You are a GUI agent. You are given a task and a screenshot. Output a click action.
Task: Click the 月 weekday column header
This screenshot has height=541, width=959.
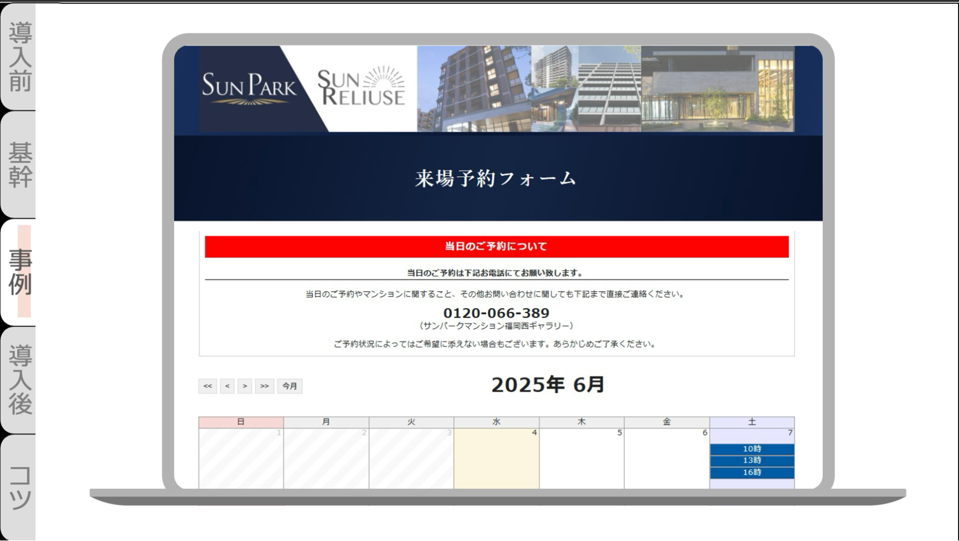(326, 422)
